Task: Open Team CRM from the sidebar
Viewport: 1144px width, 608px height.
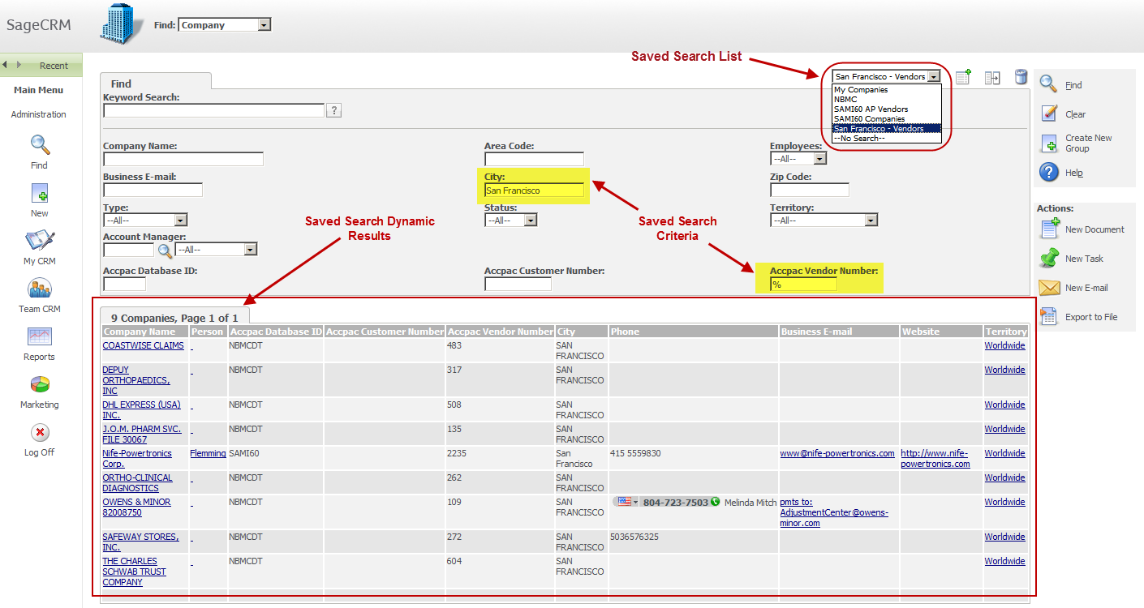Action: point(40,289)
